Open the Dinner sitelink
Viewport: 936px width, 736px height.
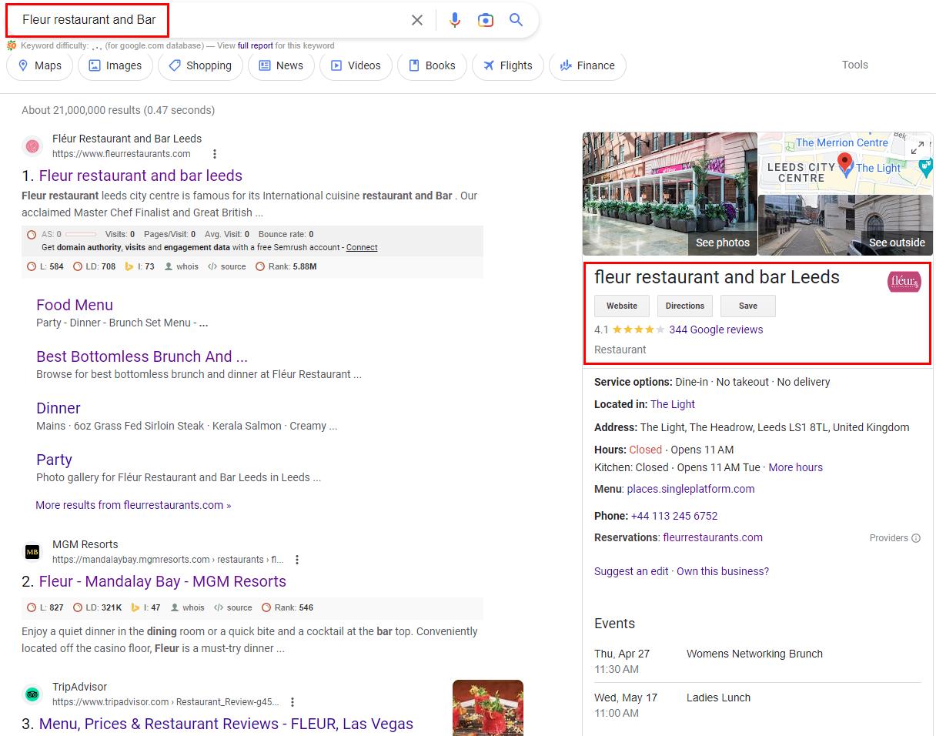tap(58, 408)
